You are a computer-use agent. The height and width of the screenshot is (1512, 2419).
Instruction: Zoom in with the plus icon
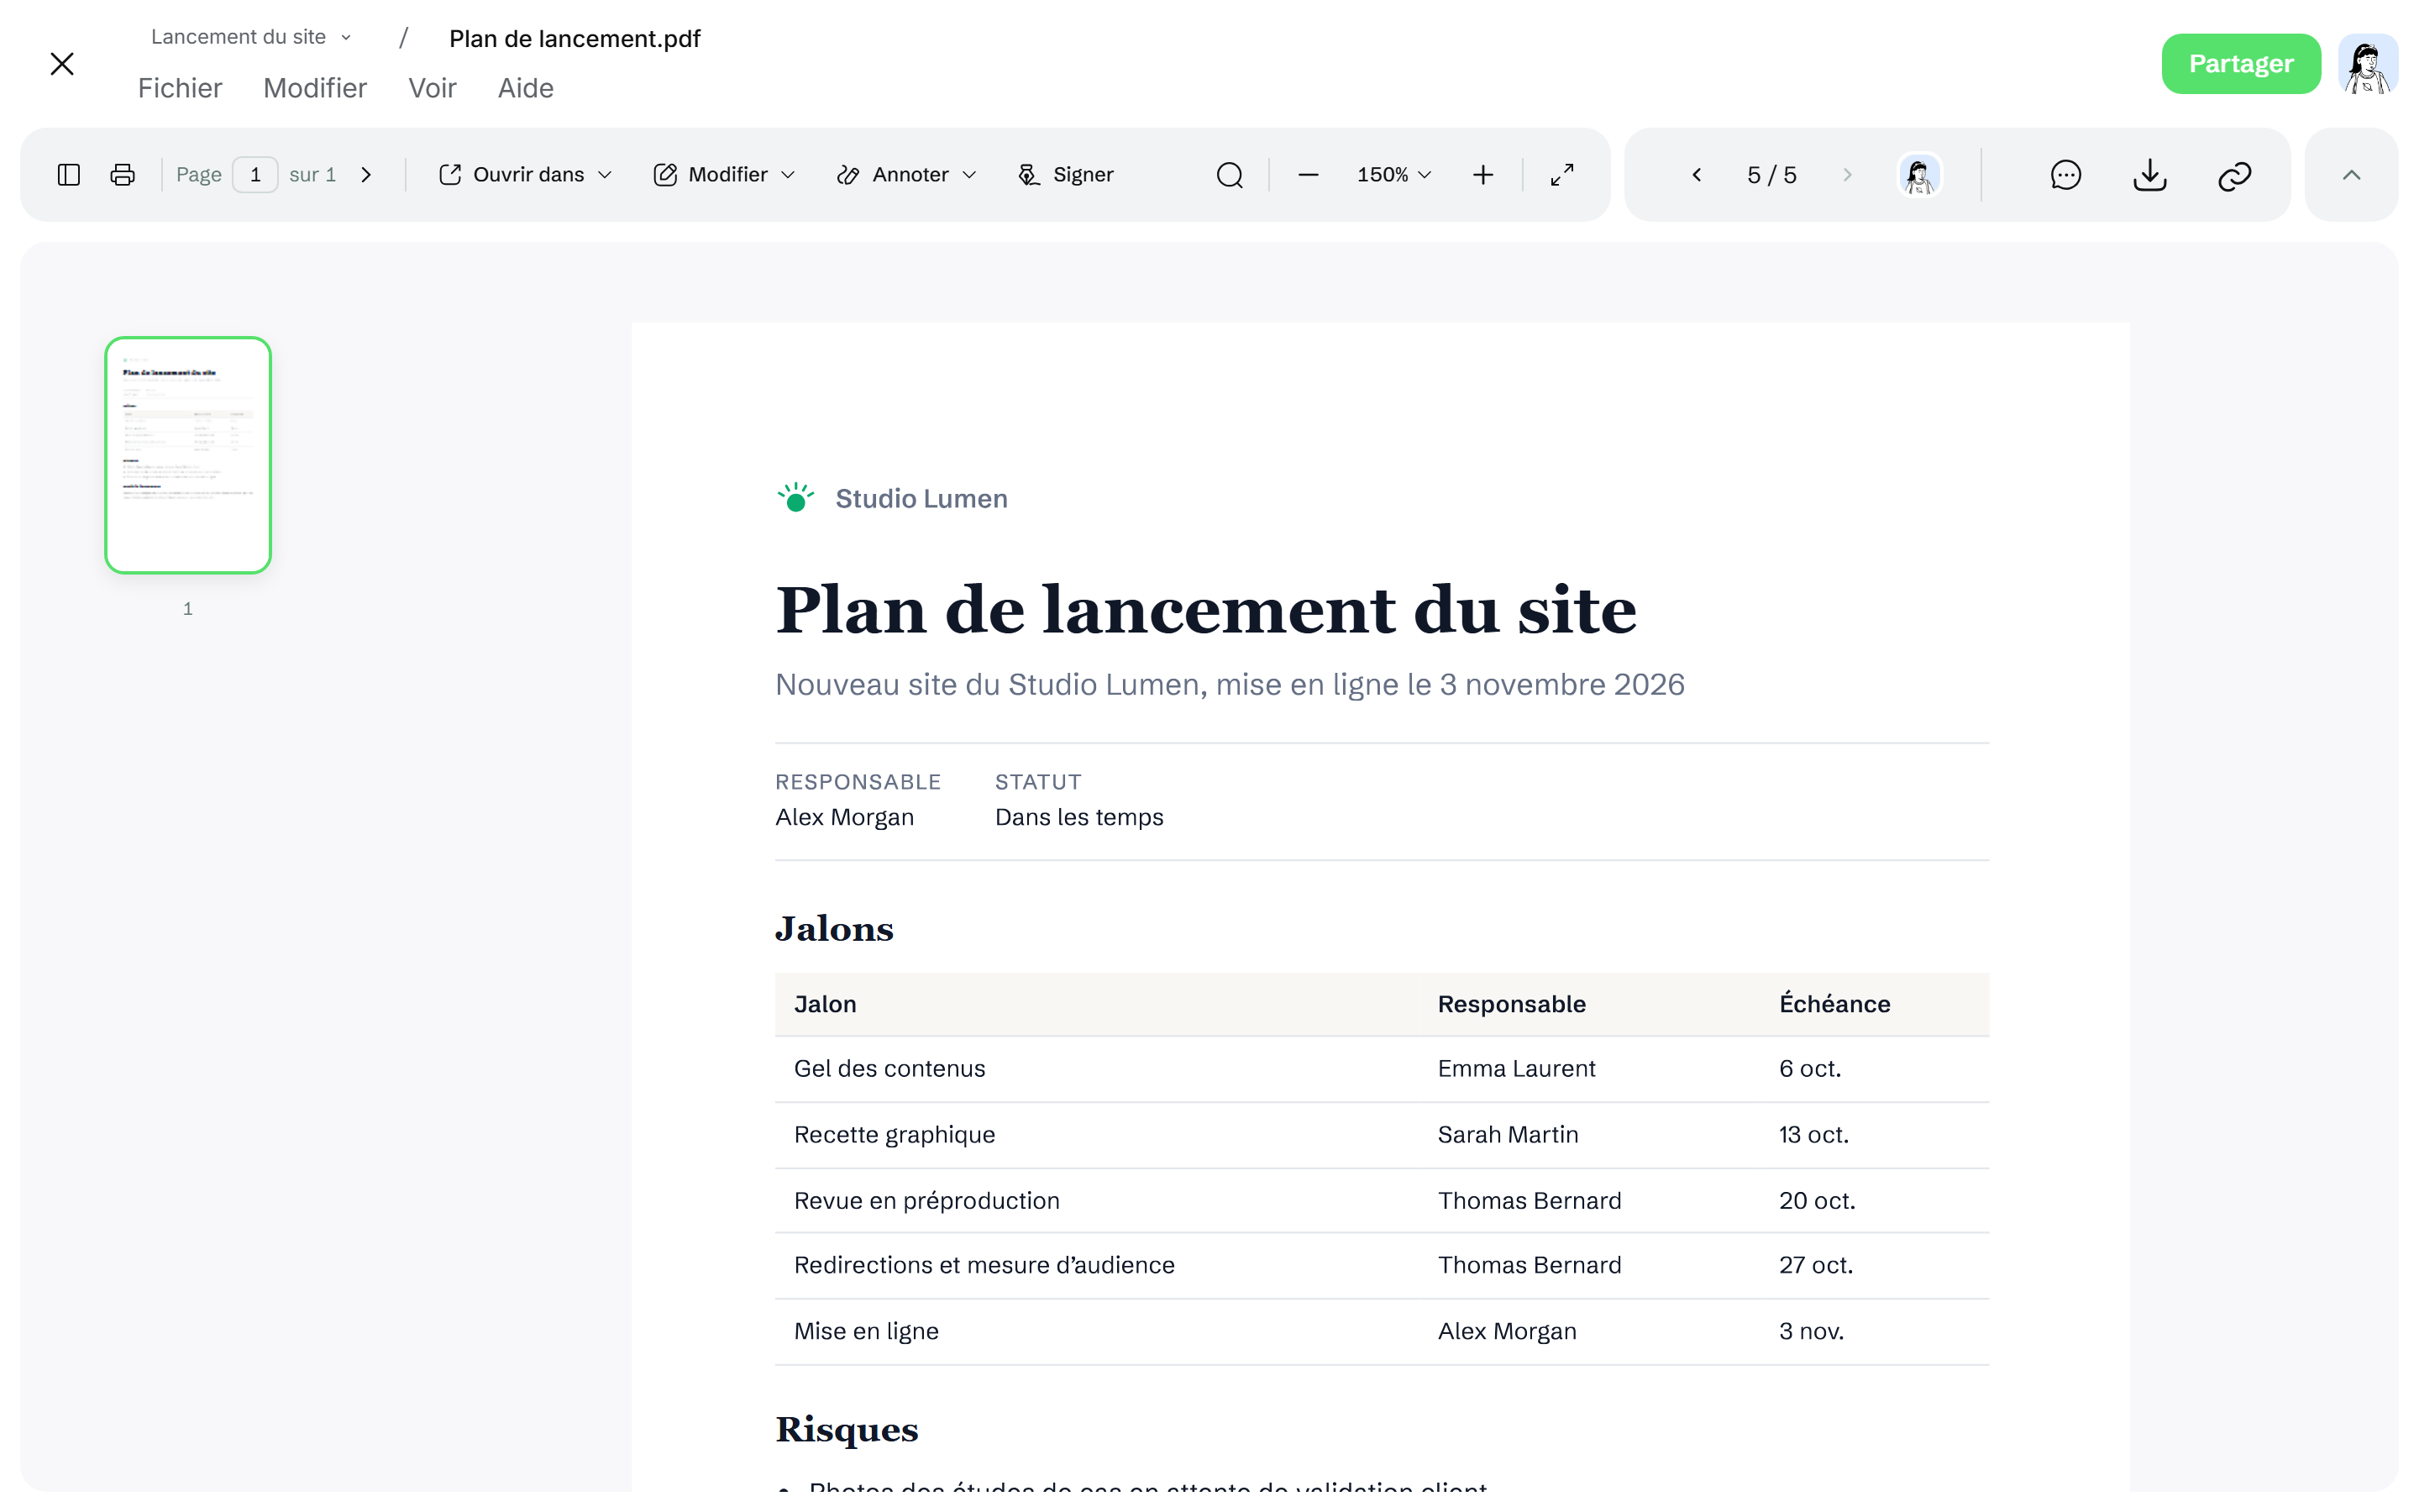(1482, 175)
